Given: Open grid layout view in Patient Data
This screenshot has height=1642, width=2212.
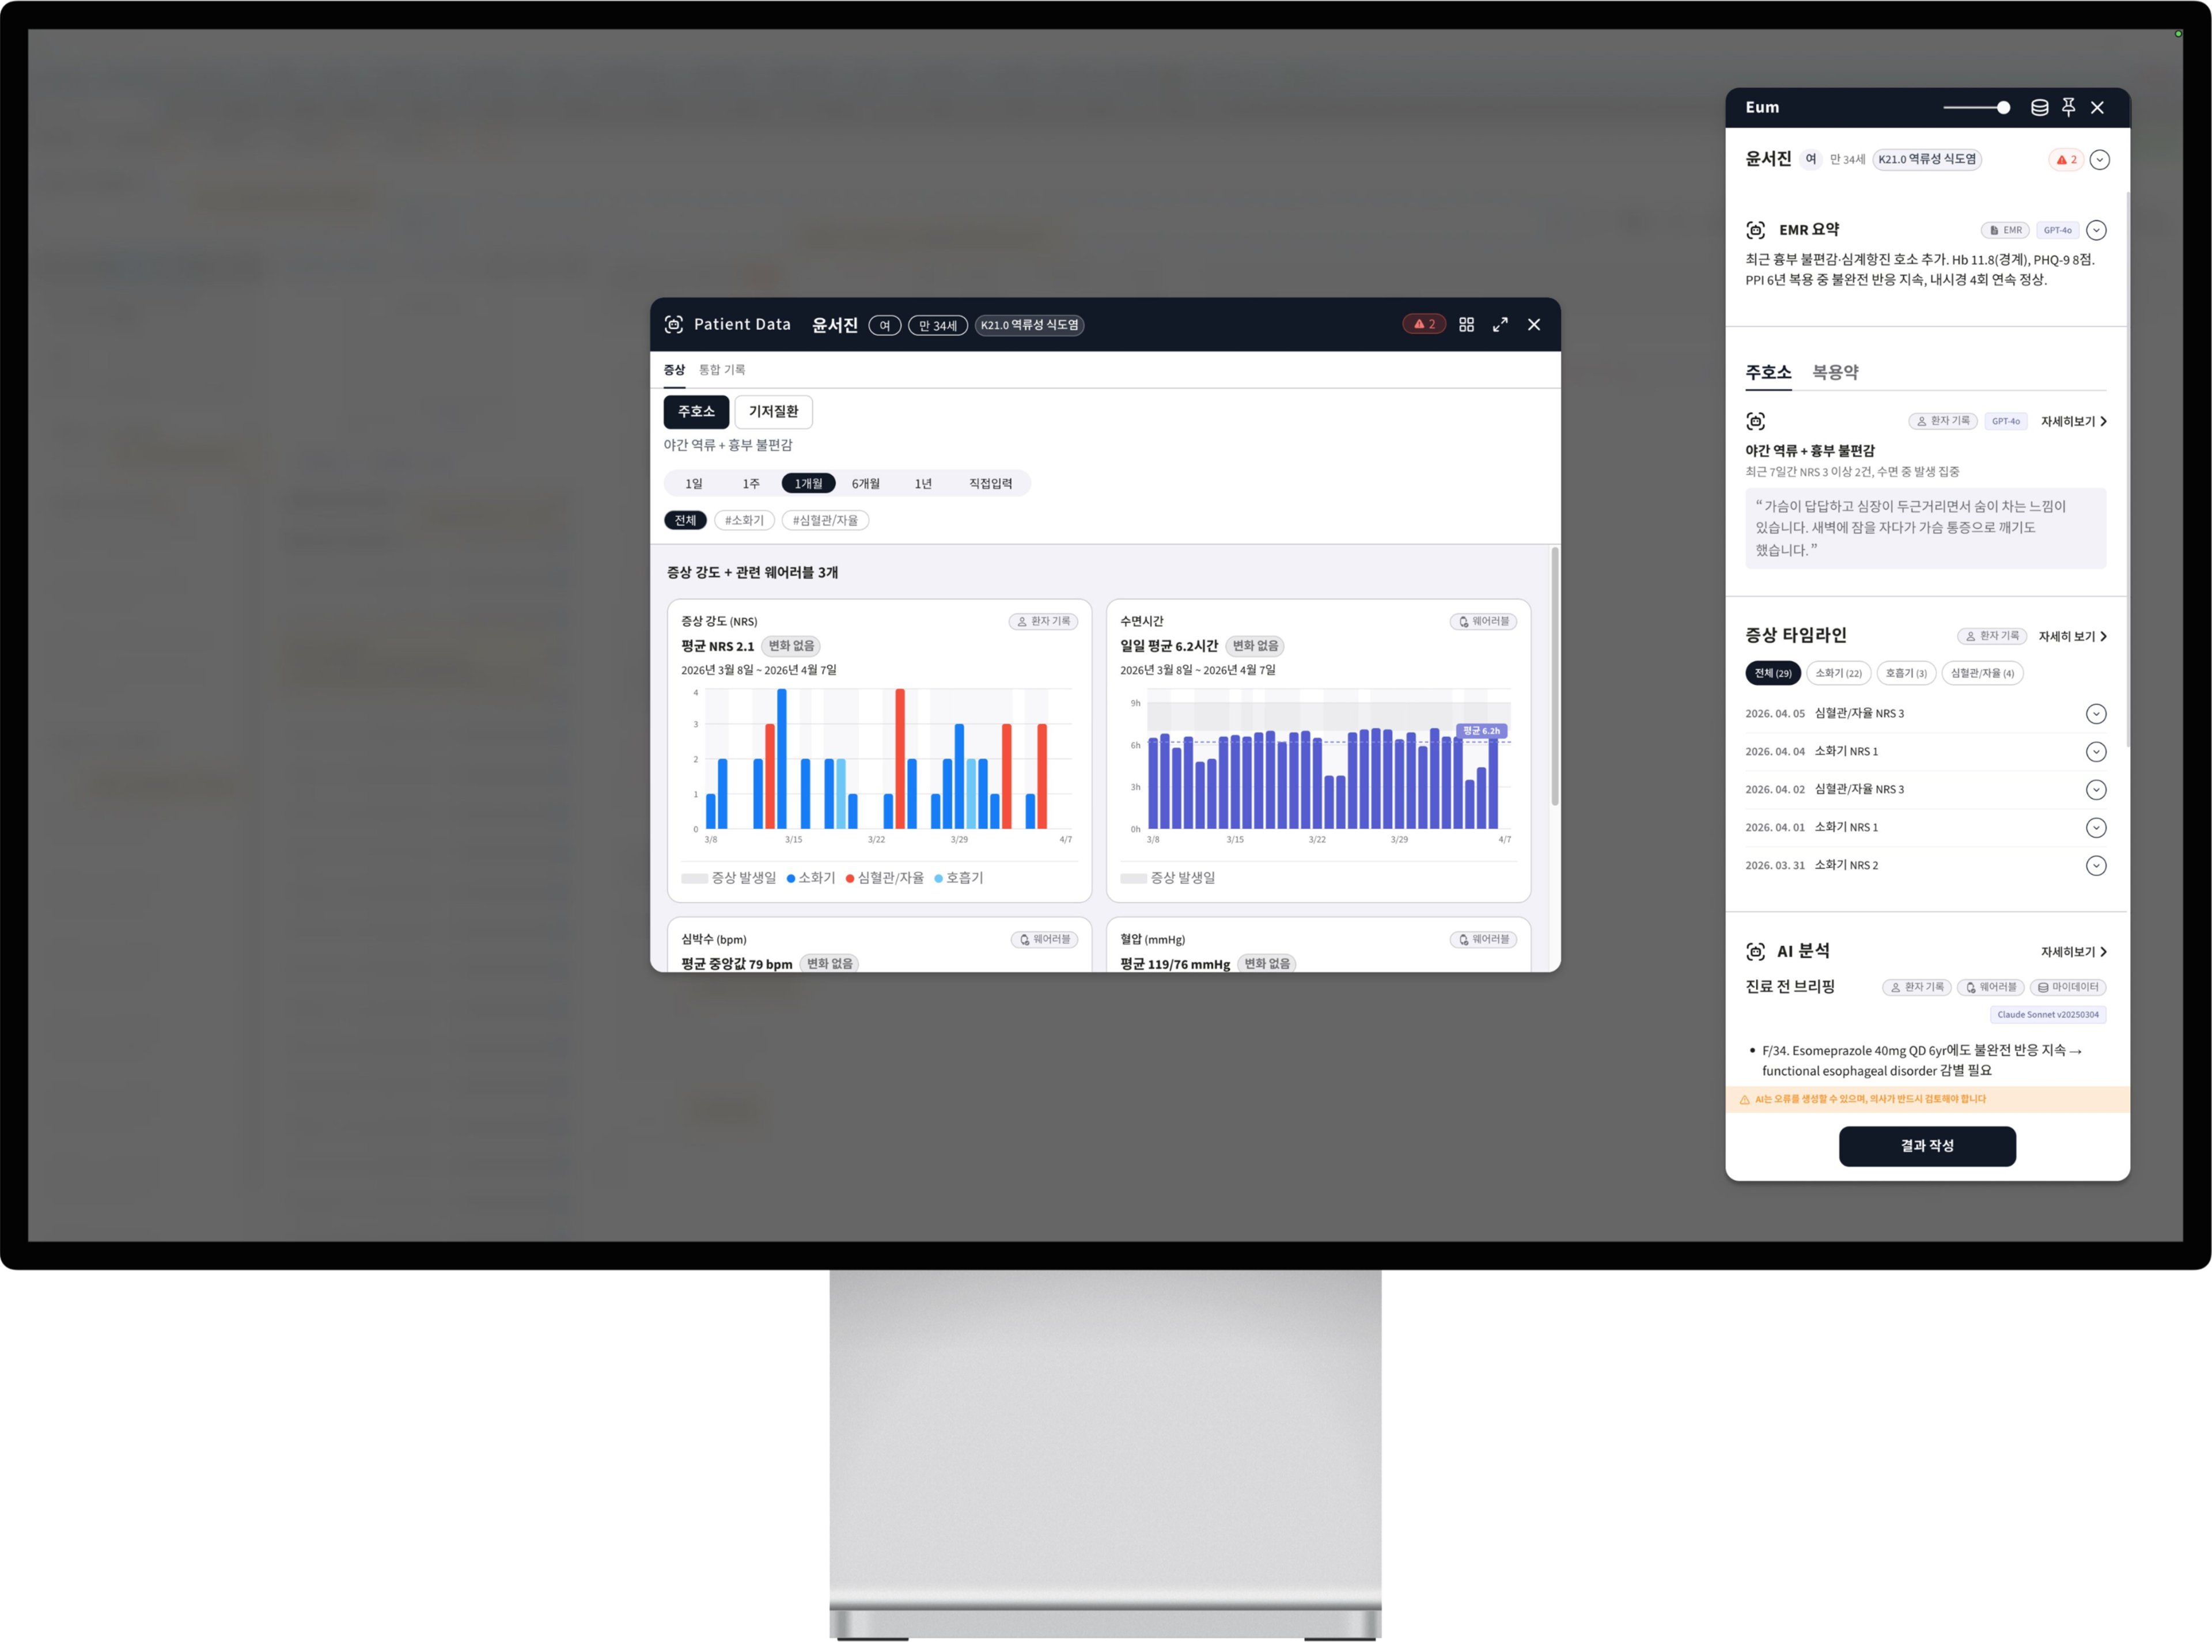Looking at the screenshot, I should 1467,325.
